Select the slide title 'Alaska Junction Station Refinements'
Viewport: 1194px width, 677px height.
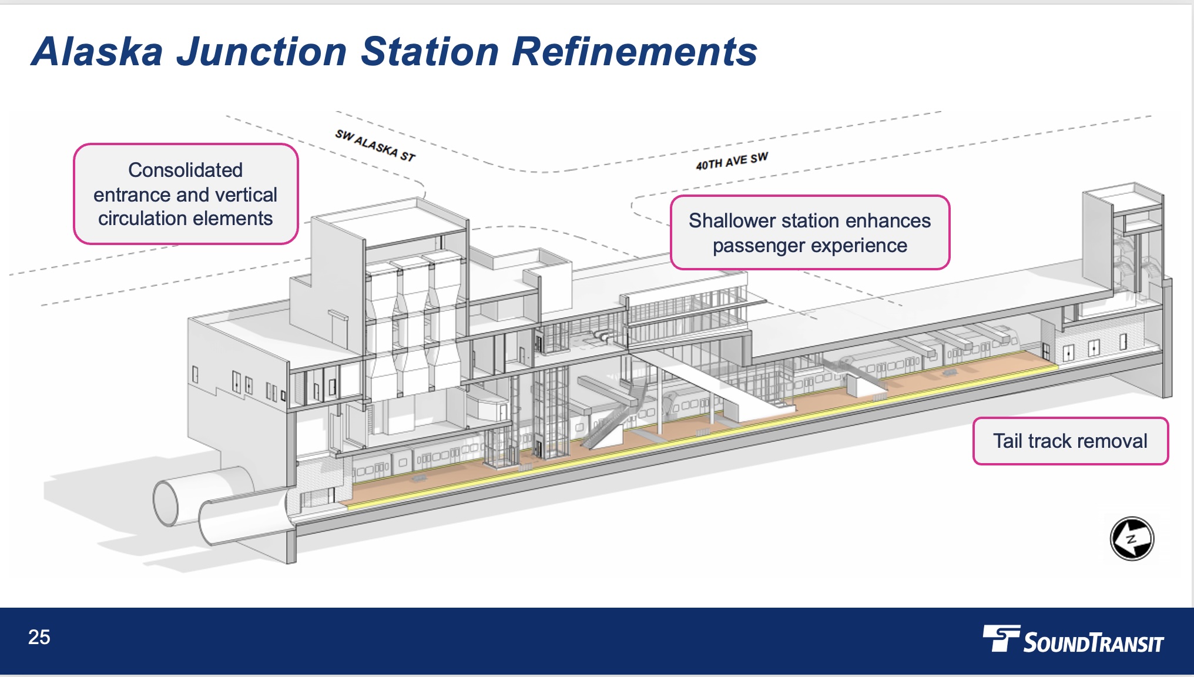[x=395, y=54]
